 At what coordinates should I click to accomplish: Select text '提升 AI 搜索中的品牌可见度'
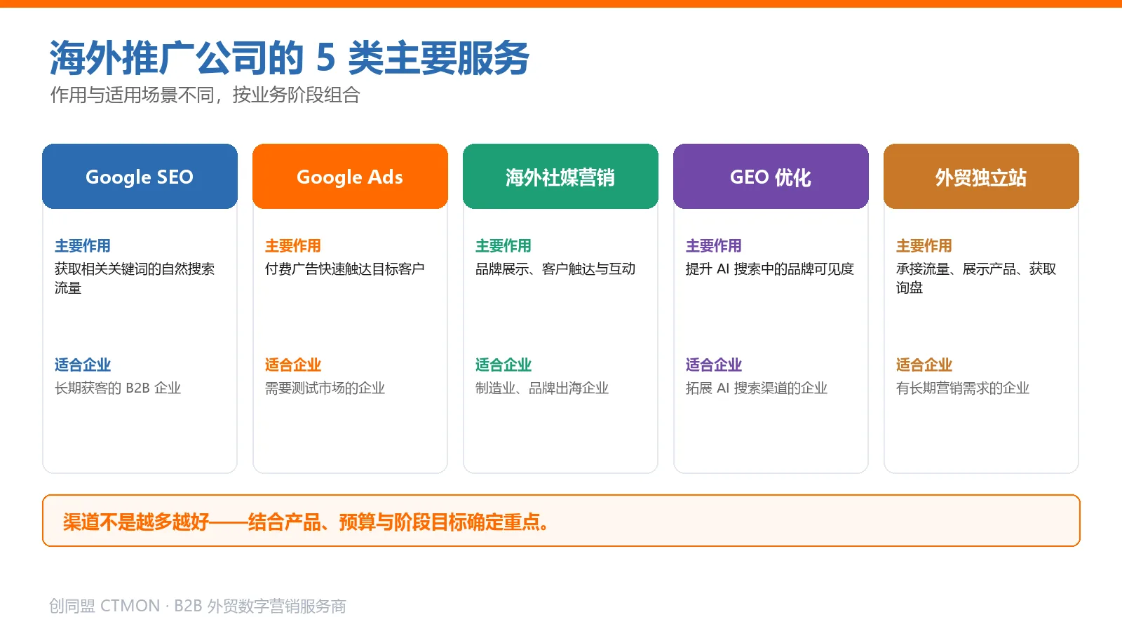(x=770, y=269)
